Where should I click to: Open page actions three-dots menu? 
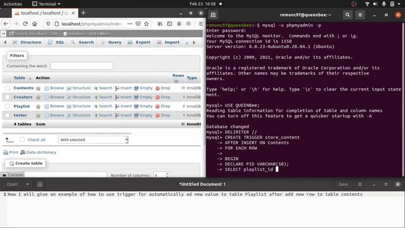pos(130,24)
